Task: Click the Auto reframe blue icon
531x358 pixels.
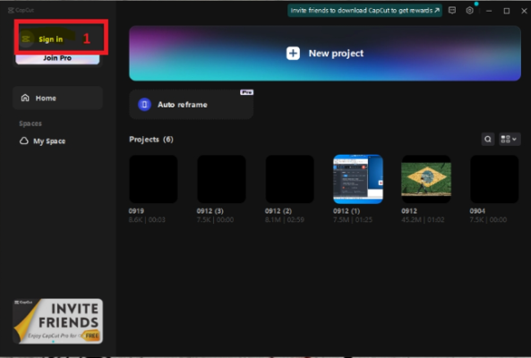Action: point(144,105)
